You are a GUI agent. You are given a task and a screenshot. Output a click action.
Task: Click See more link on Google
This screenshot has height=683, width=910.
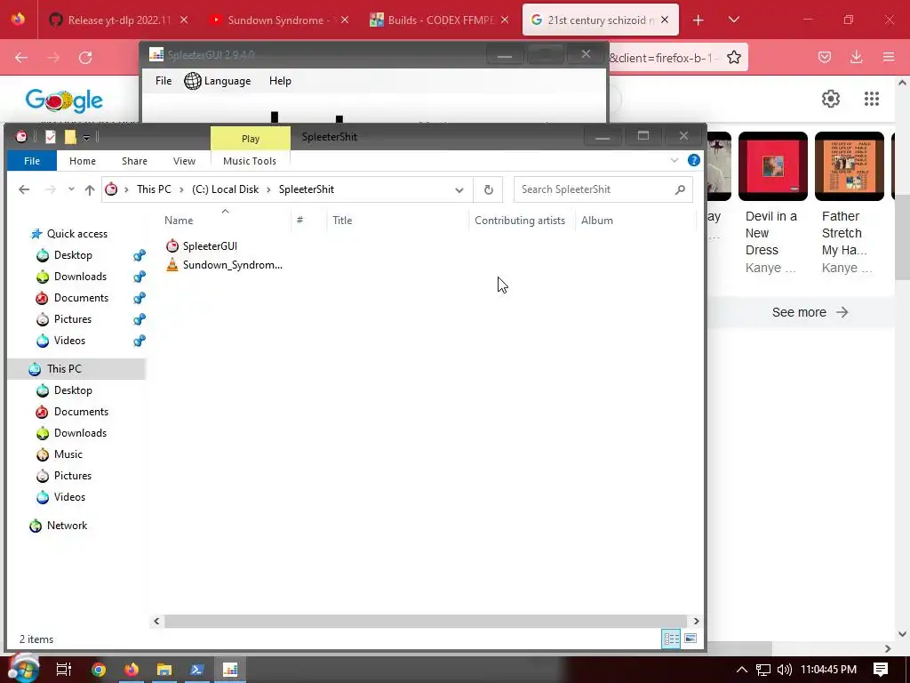pos(810,312)
